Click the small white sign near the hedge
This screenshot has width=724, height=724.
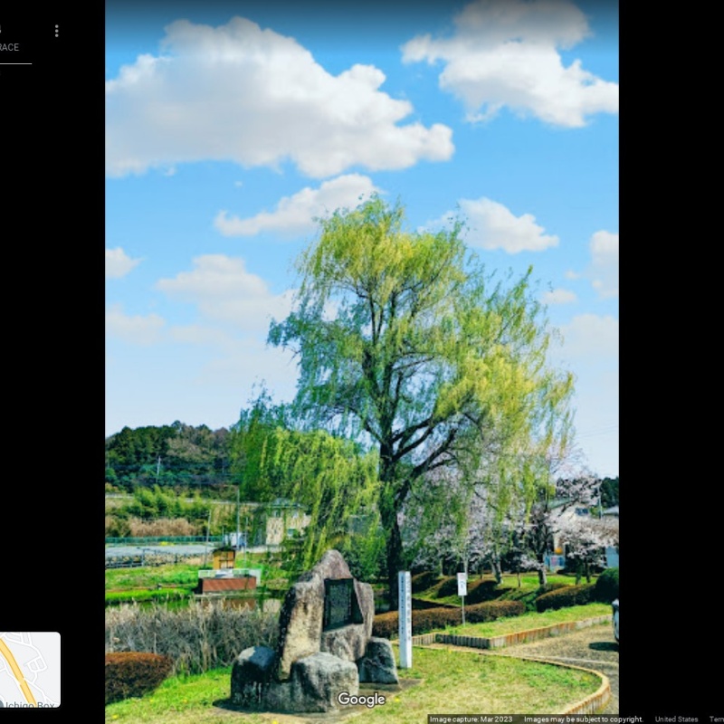462,585
